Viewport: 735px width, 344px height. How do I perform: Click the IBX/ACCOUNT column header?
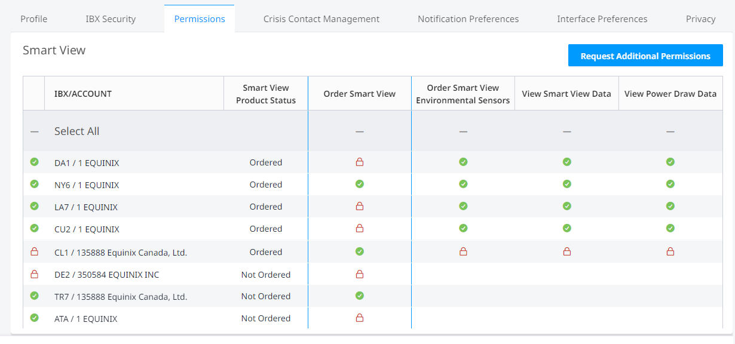click(83, 94)
